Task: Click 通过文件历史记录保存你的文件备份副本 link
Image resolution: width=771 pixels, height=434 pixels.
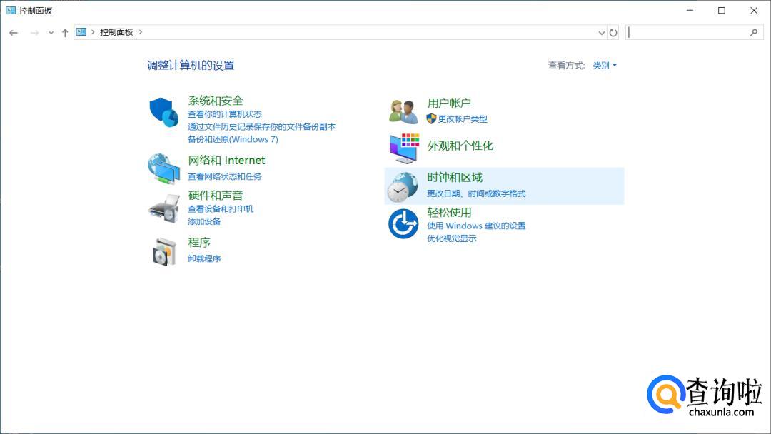Action: [x=261, y=127]
